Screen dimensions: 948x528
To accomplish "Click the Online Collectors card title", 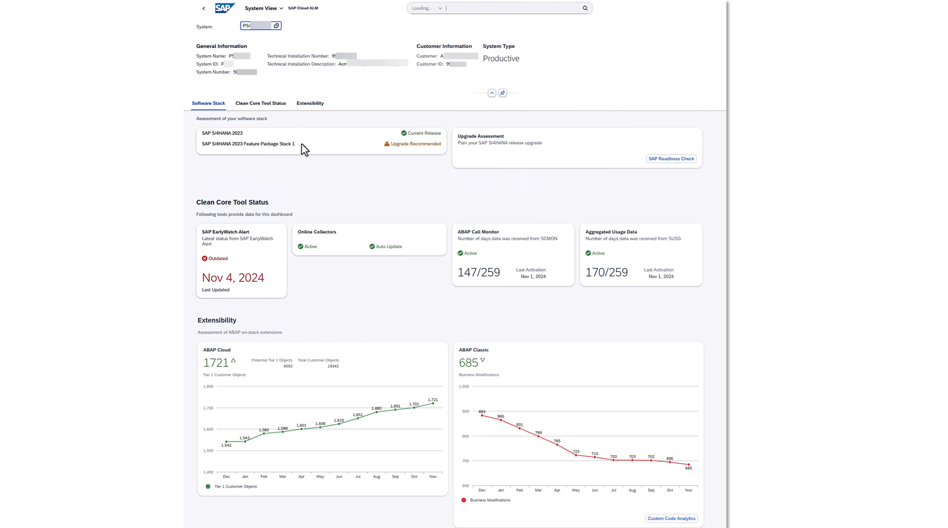I will point(317,232).
